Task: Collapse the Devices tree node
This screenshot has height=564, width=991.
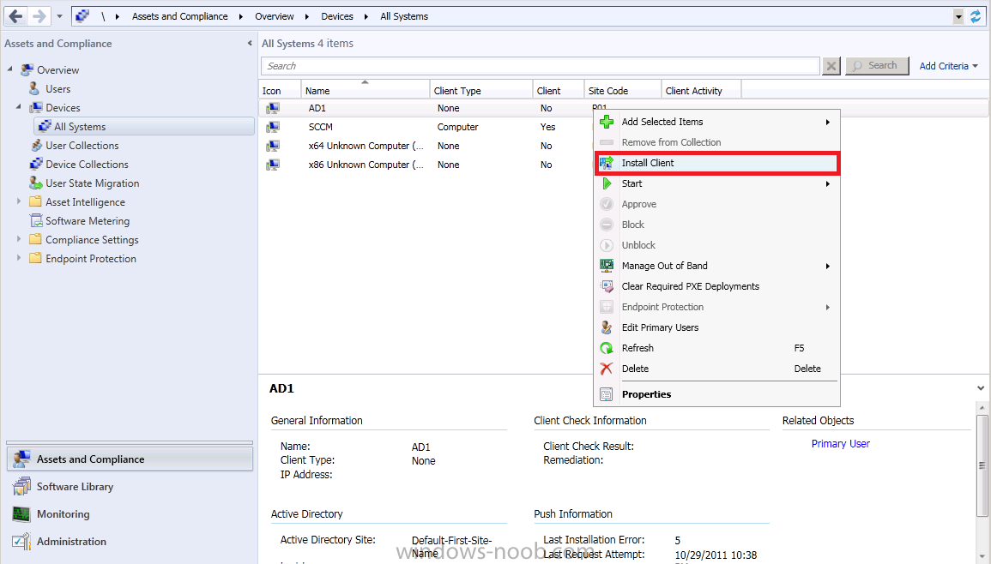Action: 18,107
